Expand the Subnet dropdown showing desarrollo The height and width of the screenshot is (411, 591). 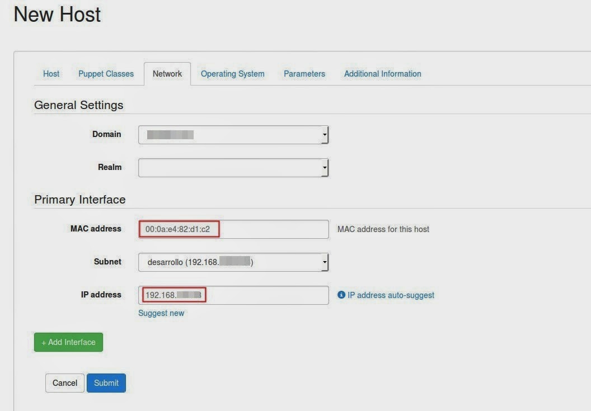[233, 262]
